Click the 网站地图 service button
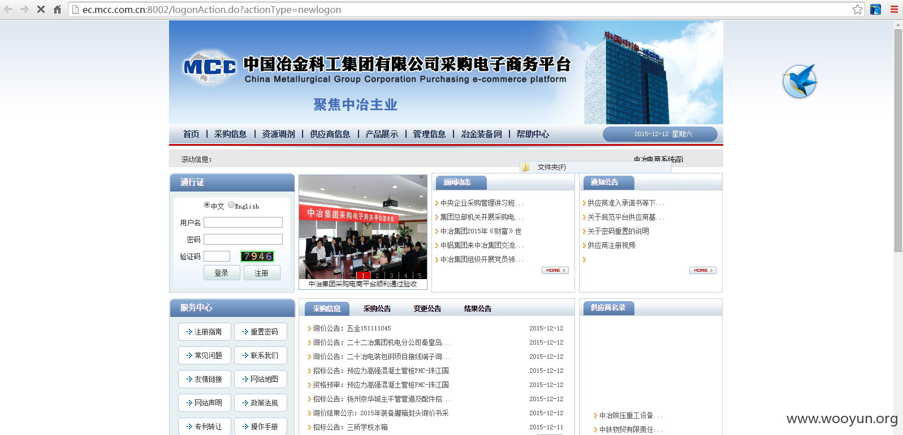The image size is (903, 435). [x=260, y=379]
